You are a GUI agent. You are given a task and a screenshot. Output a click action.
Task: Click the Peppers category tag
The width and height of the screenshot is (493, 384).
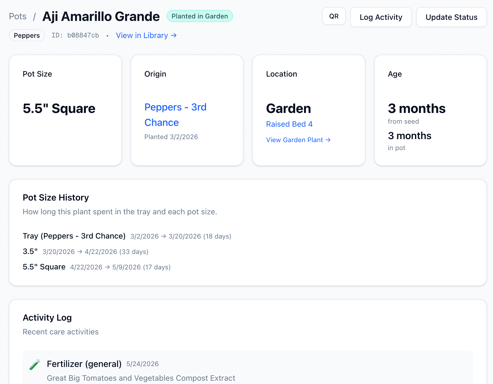coord(27,36)
